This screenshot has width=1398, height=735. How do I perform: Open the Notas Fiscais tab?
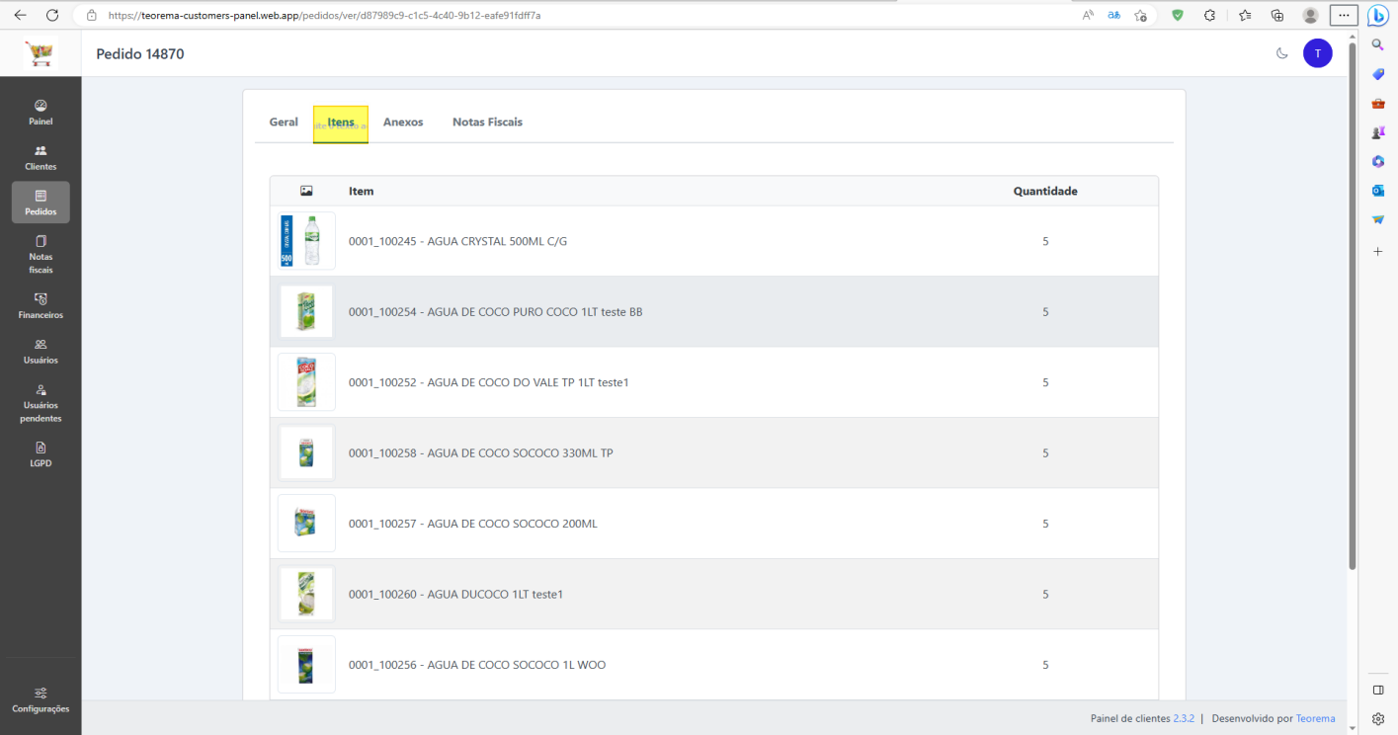(487, 122)
